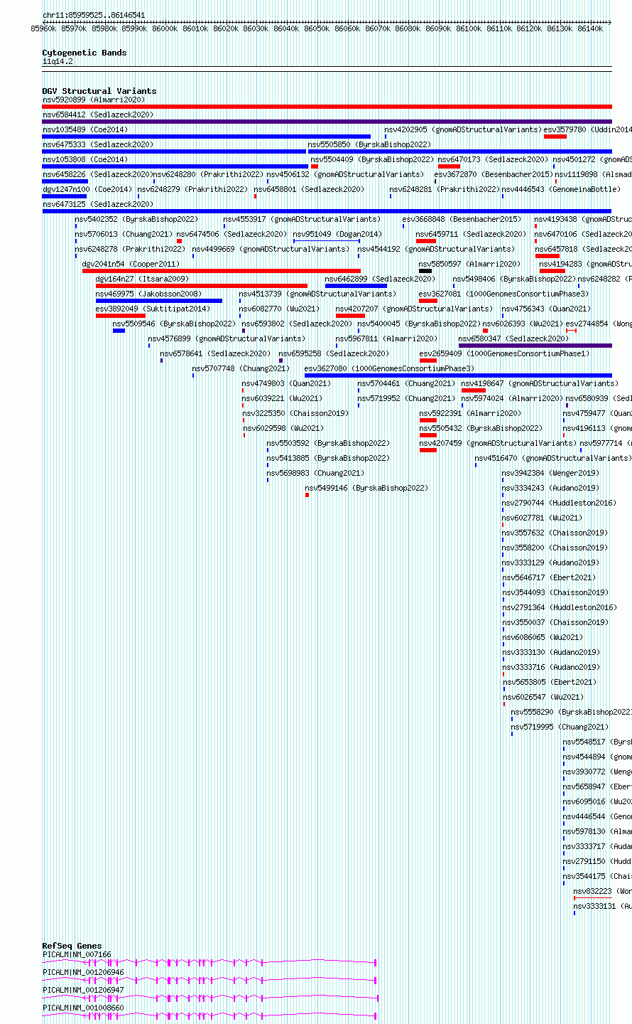Select nsv6474506 (Sedlazeck2020) label
The width and height of the screenshot is (632, 1024).
point(232,234)
